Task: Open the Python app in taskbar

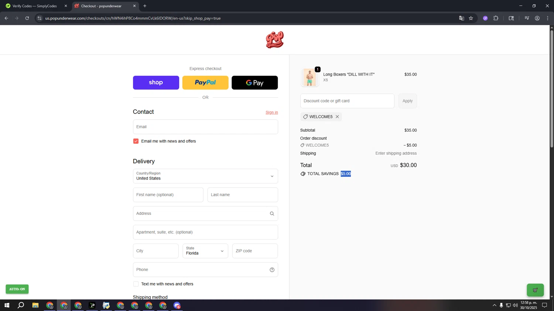Action: pos(106,305)
